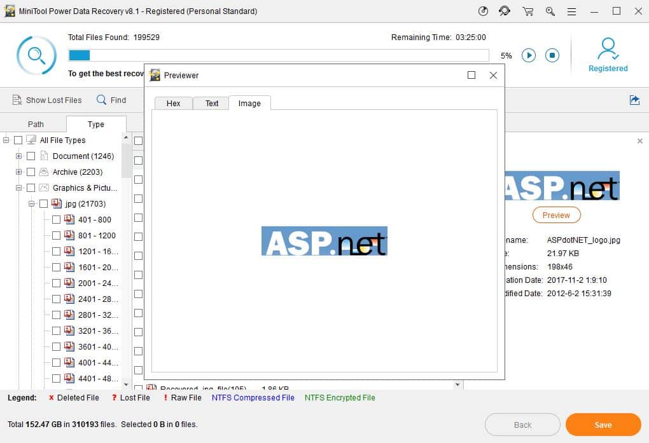
Task: Click the headset support icon
Action: (505, 11)
